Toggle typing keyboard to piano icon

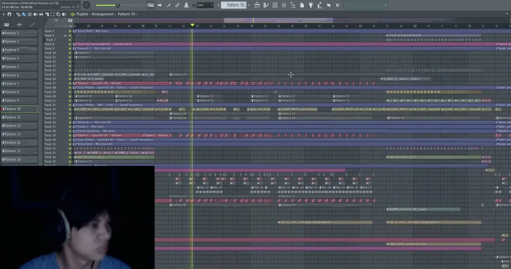[x=151, y=5]
